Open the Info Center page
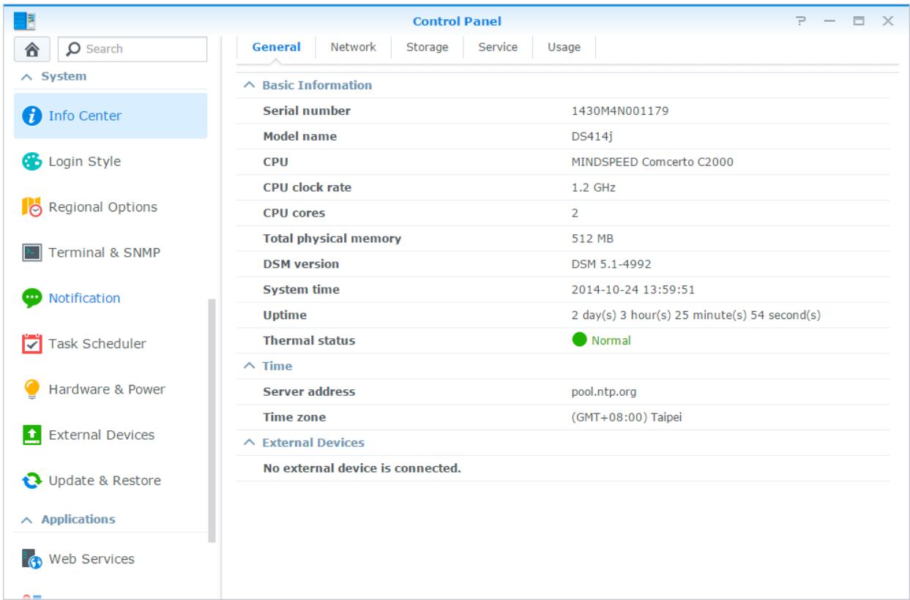Viewport: 910px width, 600px height. click(x=111, y=116)
